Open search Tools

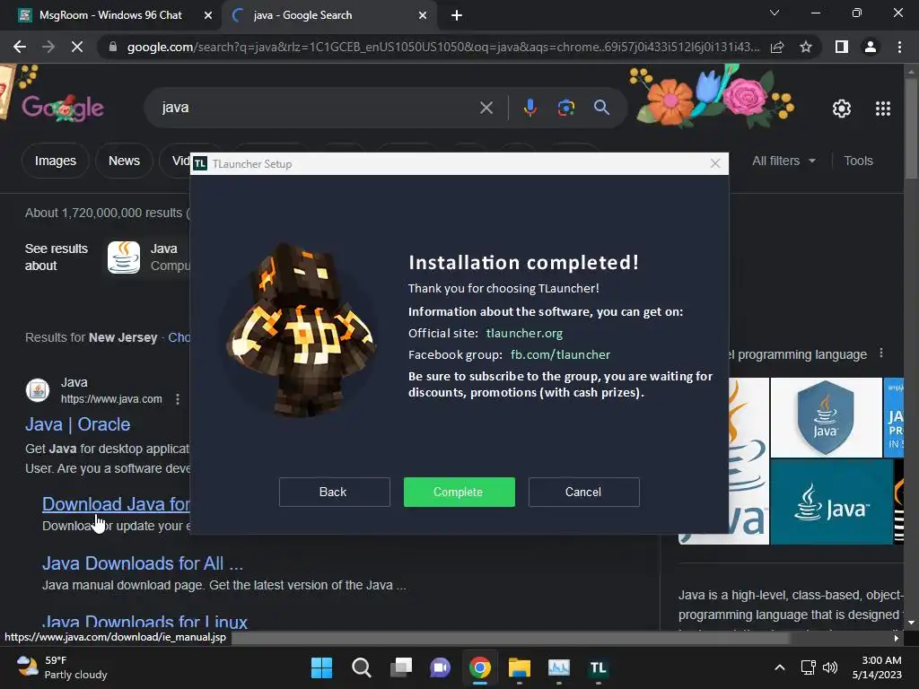tap(858, 161)
